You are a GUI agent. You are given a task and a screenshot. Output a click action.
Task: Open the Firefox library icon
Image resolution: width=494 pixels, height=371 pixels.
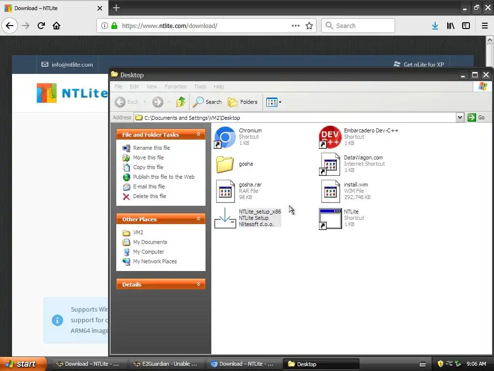451,26
